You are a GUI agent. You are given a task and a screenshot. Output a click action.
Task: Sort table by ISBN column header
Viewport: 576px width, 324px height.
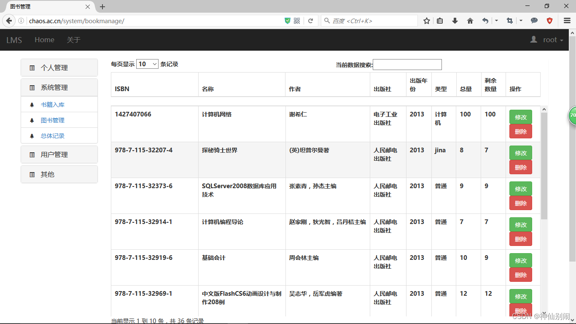pyautogui.click(x=155, y=85)
